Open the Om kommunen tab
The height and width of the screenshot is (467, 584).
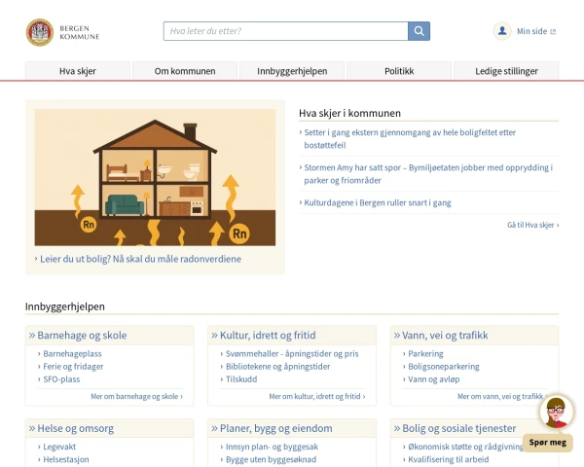(x=185, y=71)
